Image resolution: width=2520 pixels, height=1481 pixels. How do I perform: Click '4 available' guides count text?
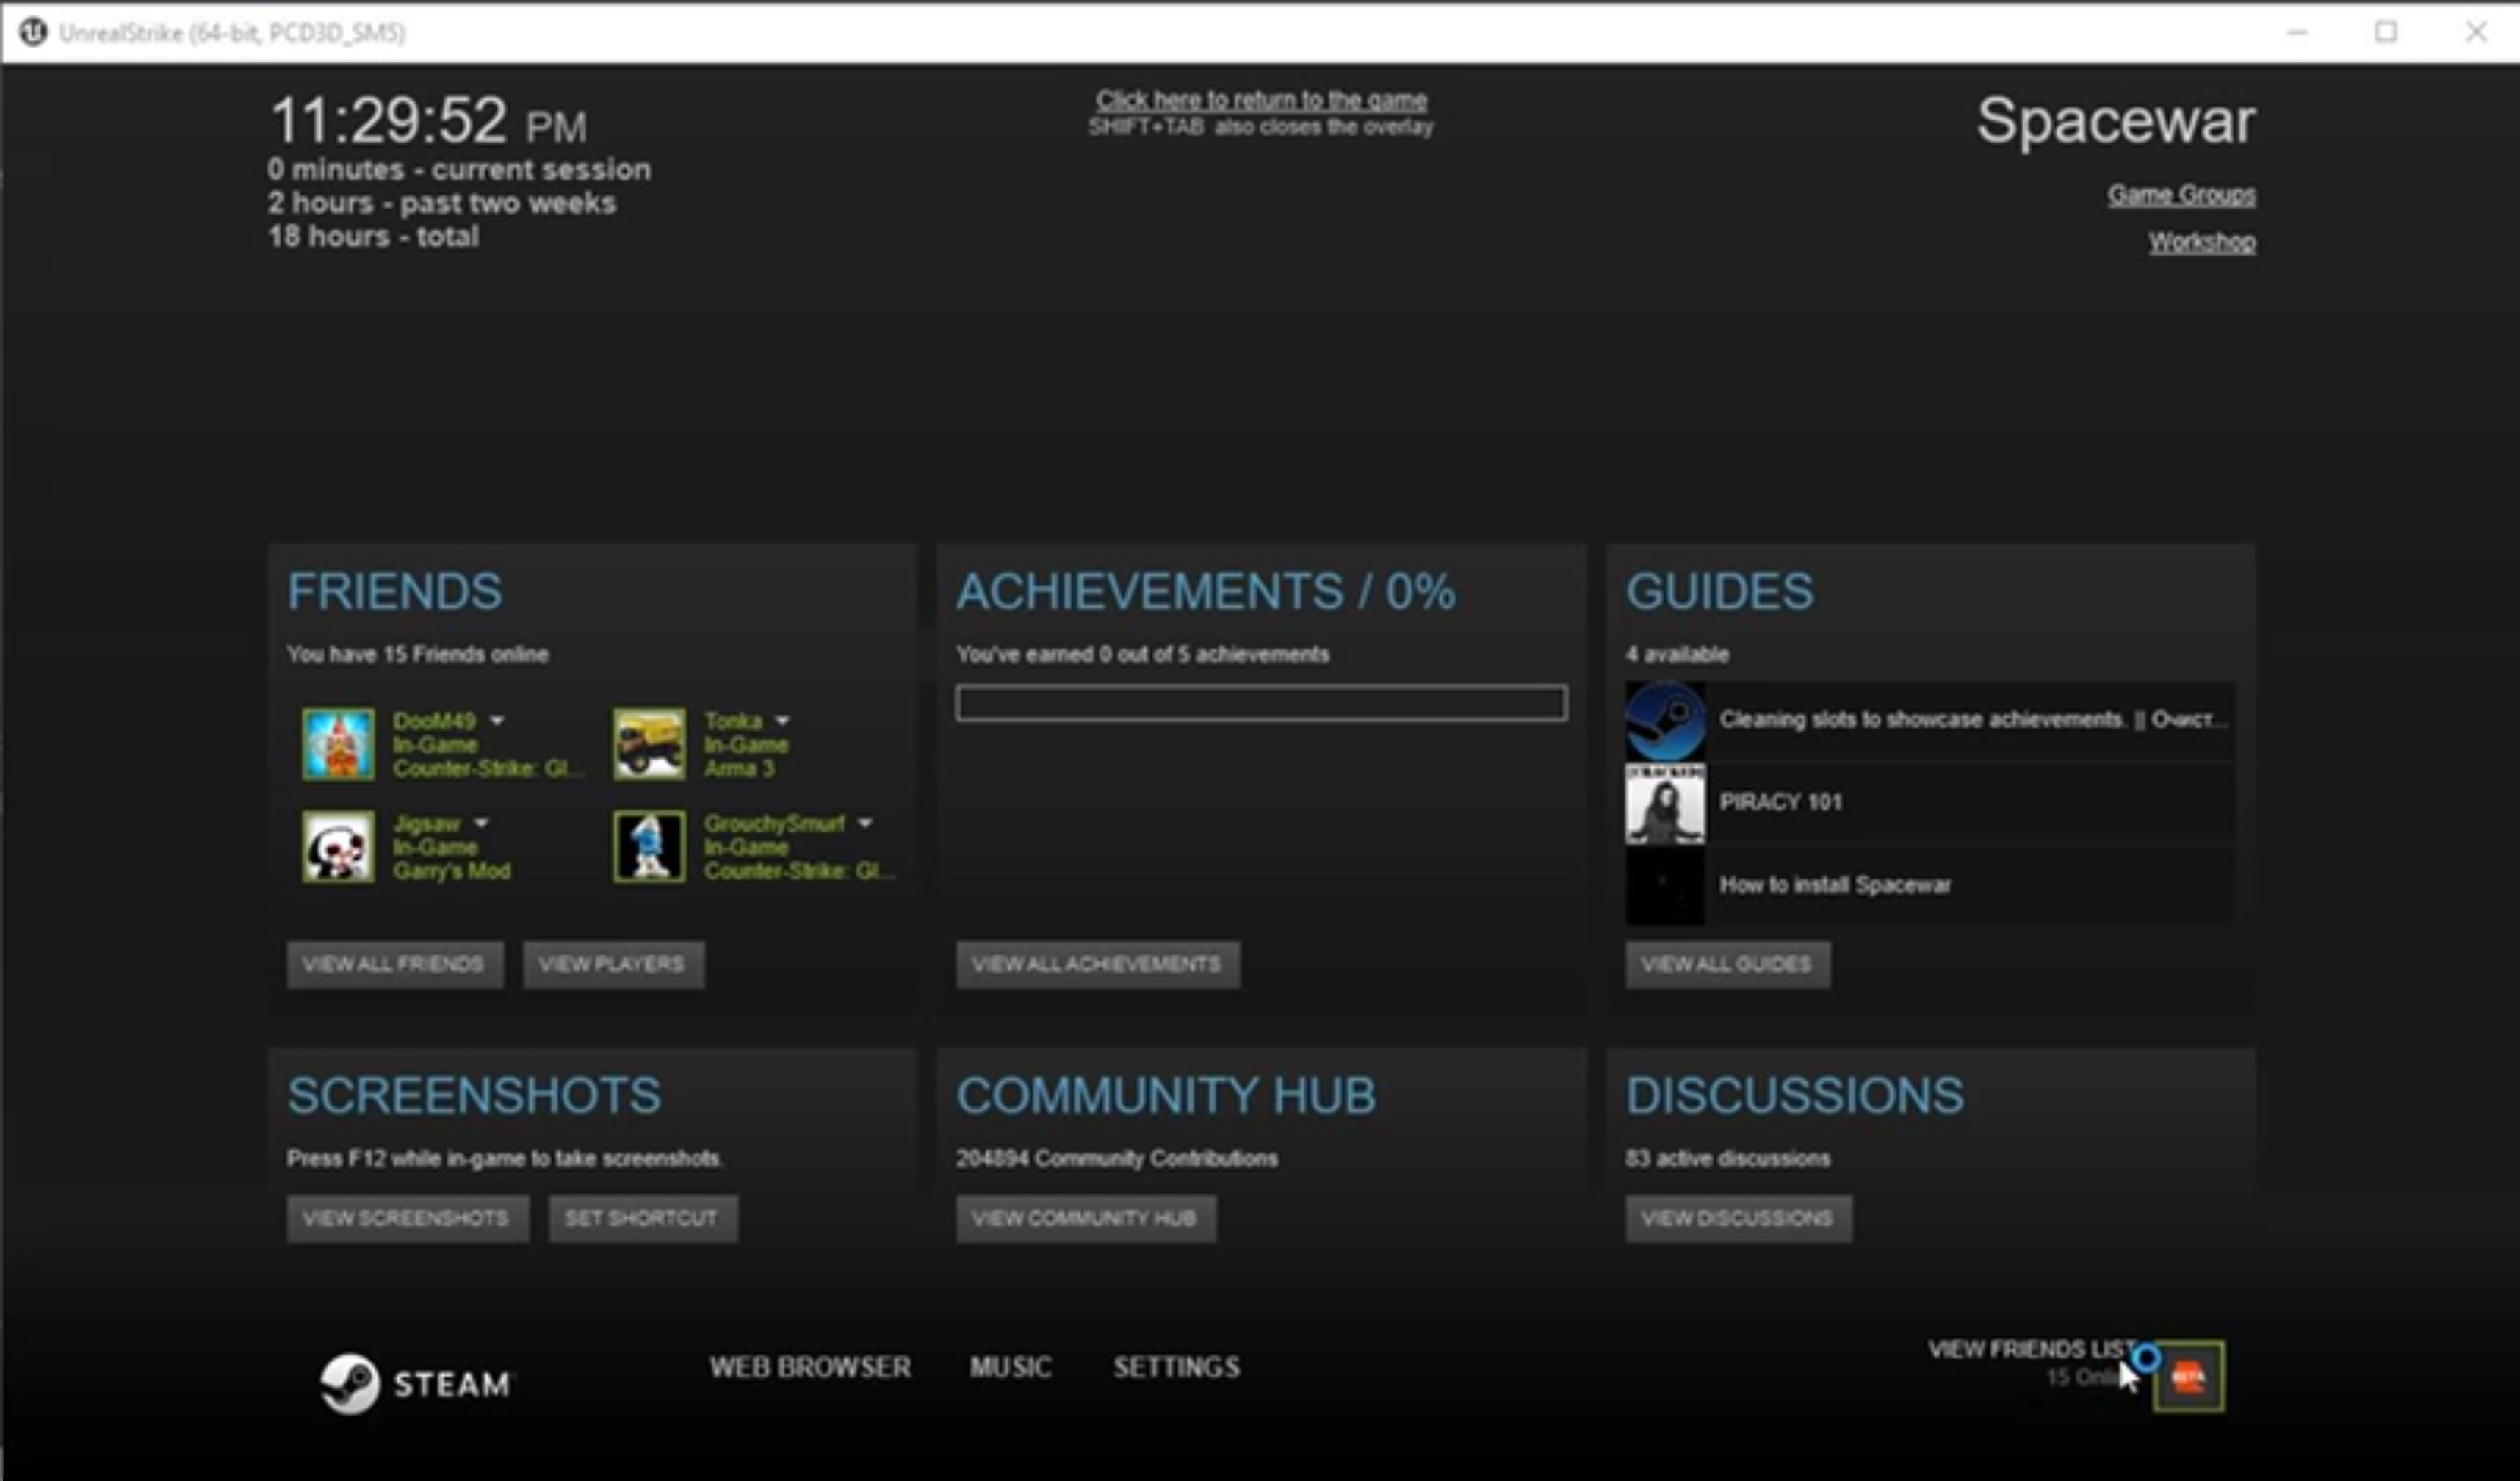(x=1677, y=654)
